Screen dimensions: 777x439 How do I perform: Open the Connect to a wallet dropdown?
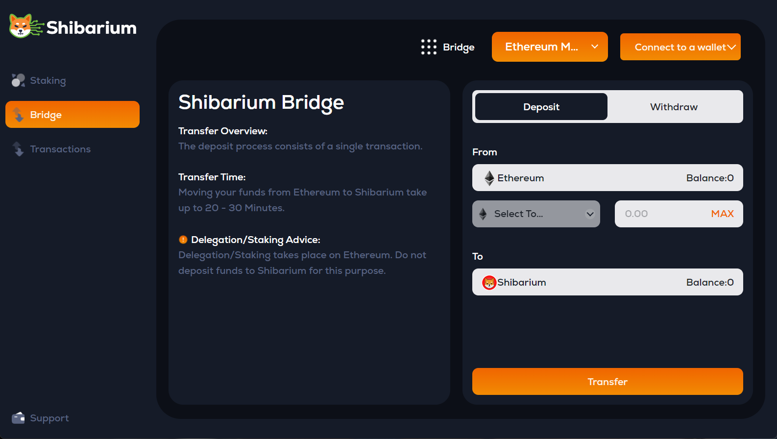click(x=680, y=47)
